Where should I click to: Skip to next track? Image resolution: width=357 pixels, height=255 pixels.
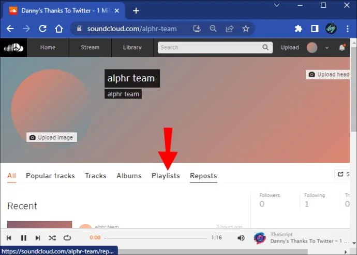38,238
